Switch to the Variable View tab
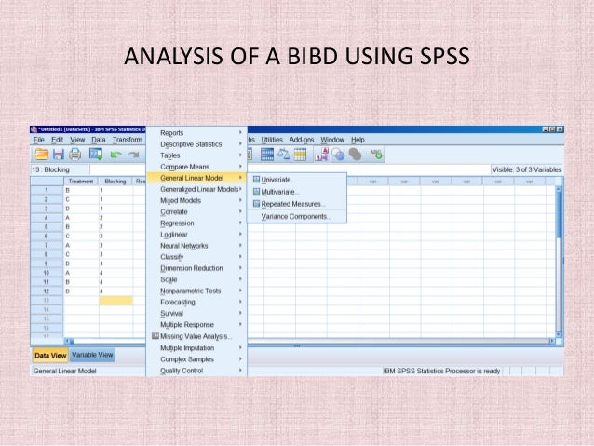 (92, 355)
